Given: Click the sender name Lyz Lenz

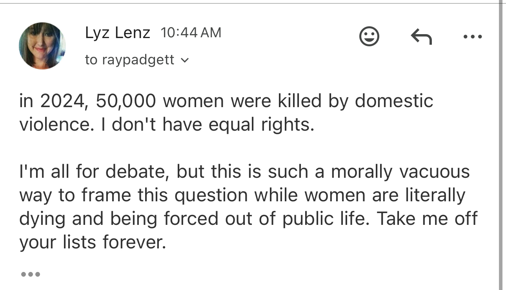Looking at the screenshot, I should [117, 33].
